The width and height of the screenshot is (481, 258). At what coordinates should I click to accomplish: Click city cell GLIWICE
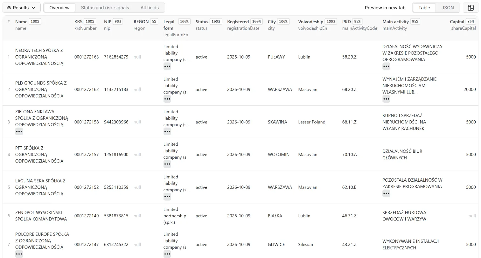click(x=276, y=245)
